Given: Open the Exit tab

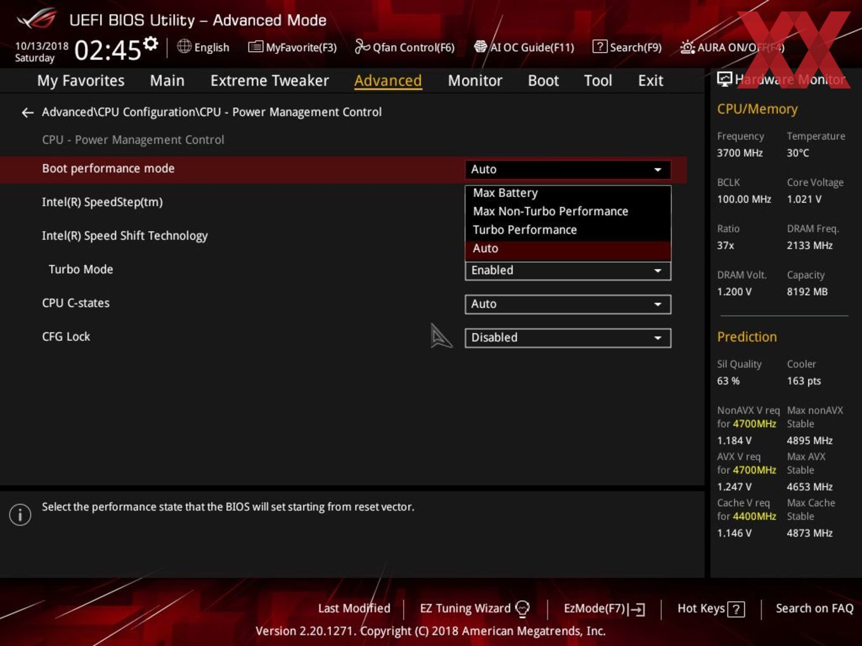Looking at the screenshot, I should point(650,81).
